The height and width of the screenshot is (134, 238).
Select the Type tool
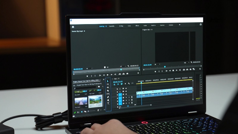click(x=108, y=103)
